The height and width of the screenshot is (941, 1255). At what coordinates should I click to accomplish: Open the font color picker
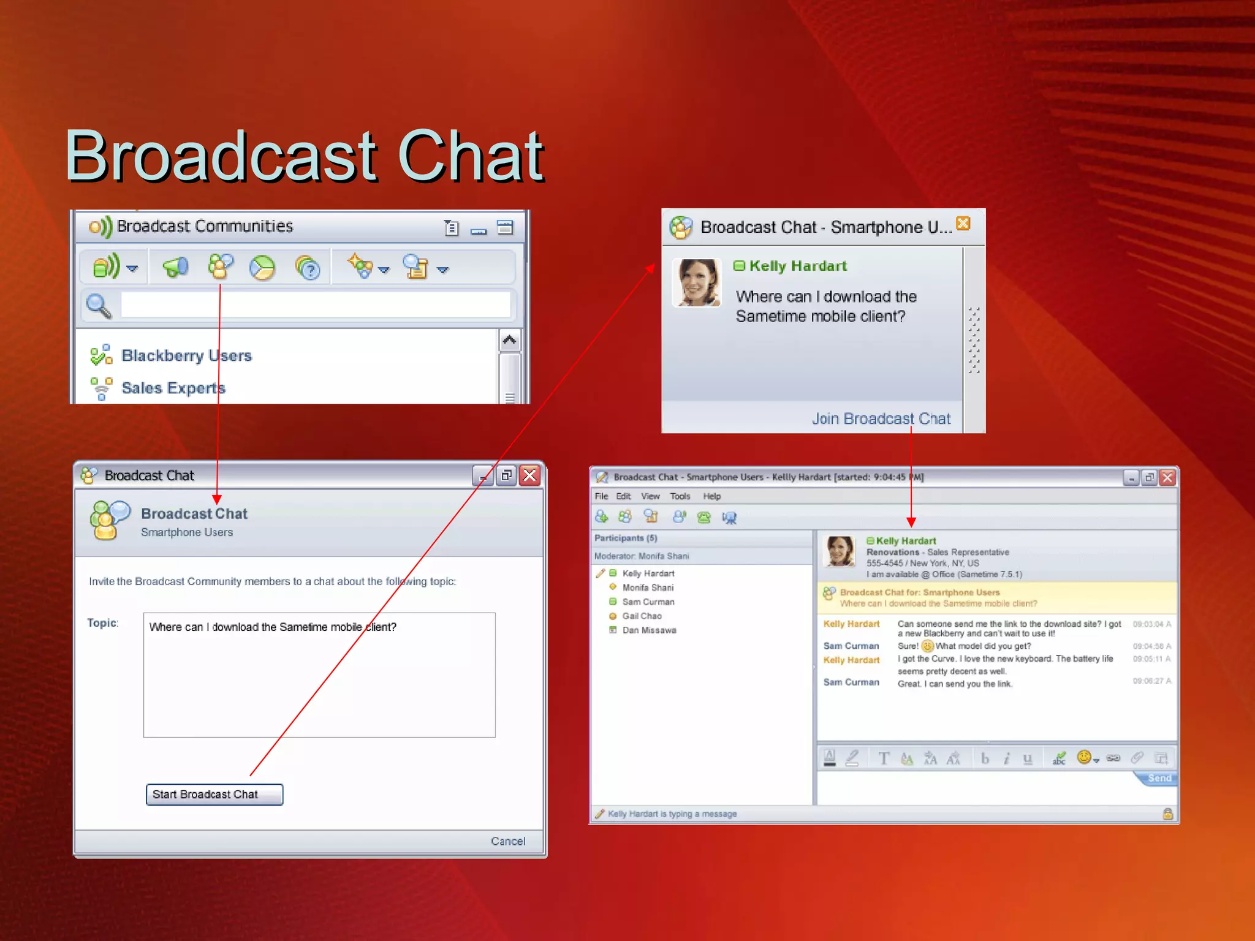[830, 758]
